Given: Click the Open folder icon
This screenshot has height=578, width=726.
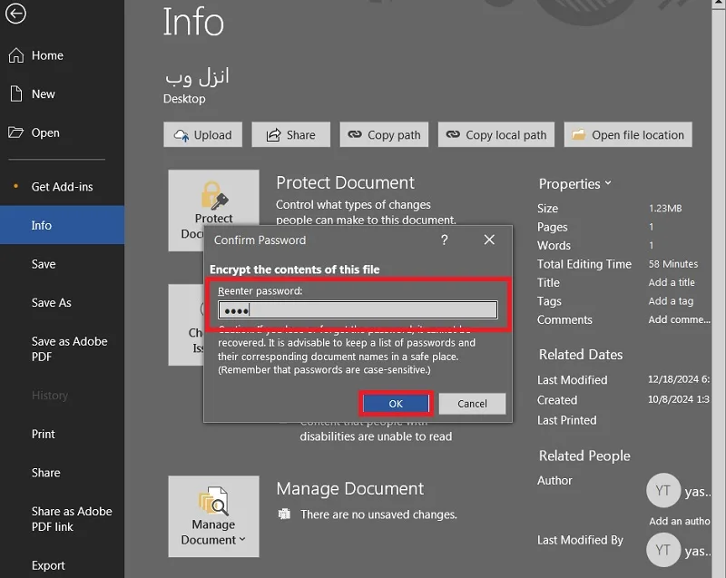Looking at the screenshot, I should click(16, 132).
